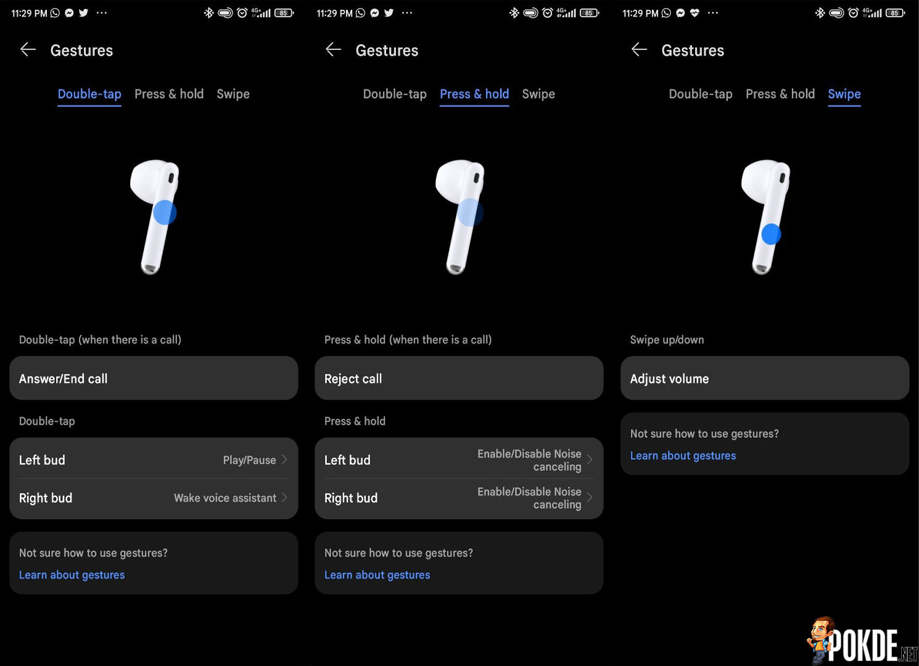
Task: Go back from the first Gestures screen
Action: point(28,50)
